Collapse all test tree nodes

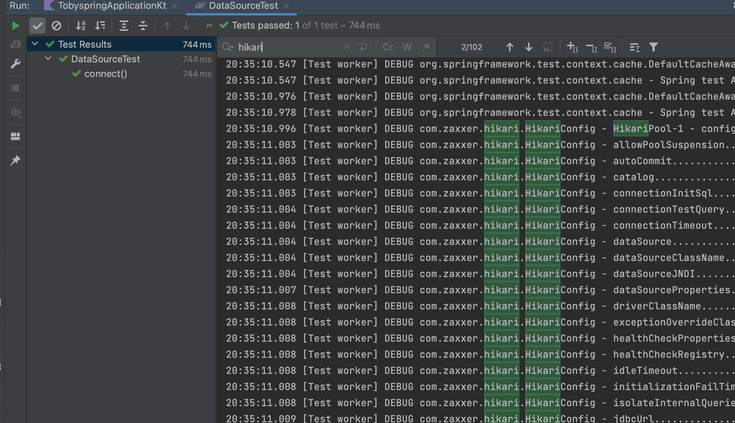tap(143, 26)
